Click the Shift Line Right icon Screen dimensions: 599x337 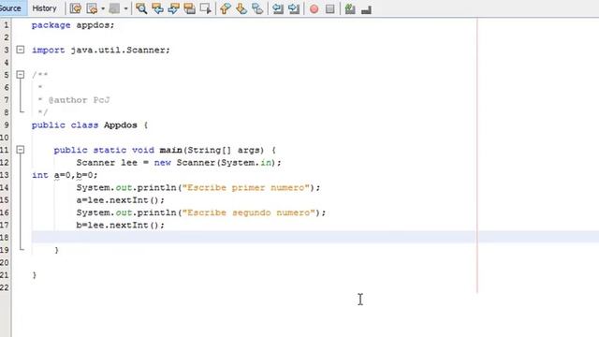pyautogui.click(x=294, y=8)
